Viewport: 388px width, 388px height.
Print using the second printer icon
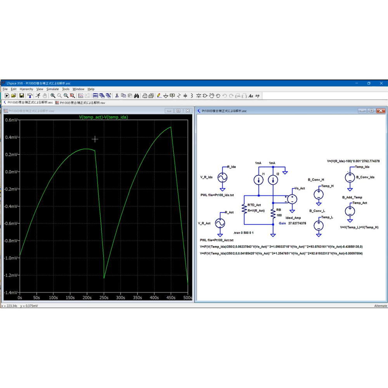click(x=151, y=95)
